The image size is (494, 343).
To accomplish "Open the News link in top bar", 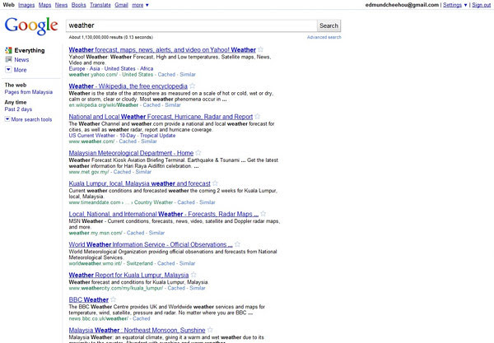I will click(61, 5).
